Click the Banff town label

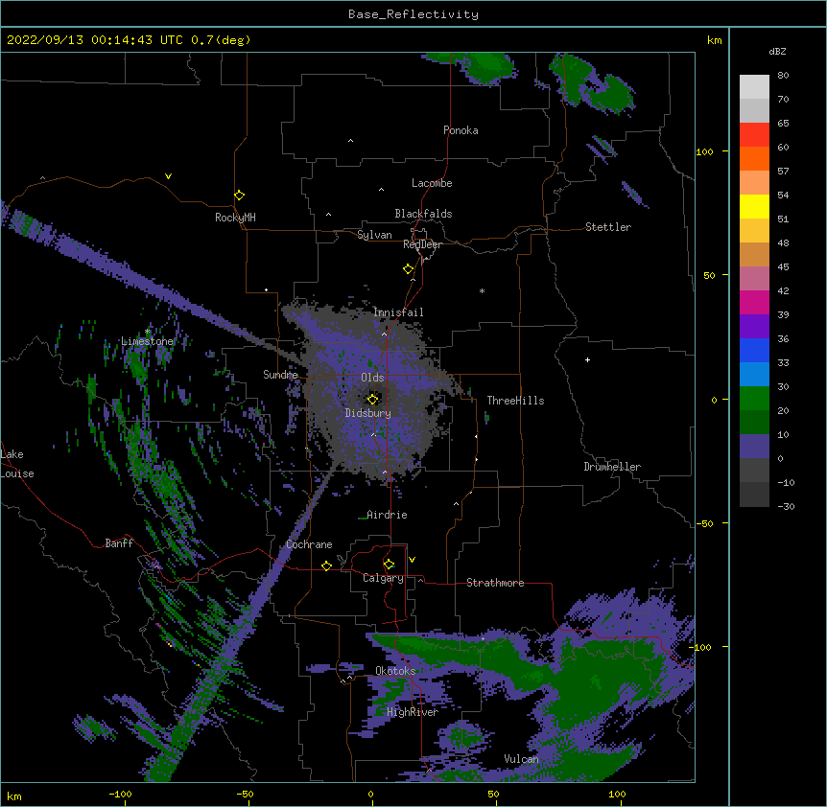[x=119, y=543]
